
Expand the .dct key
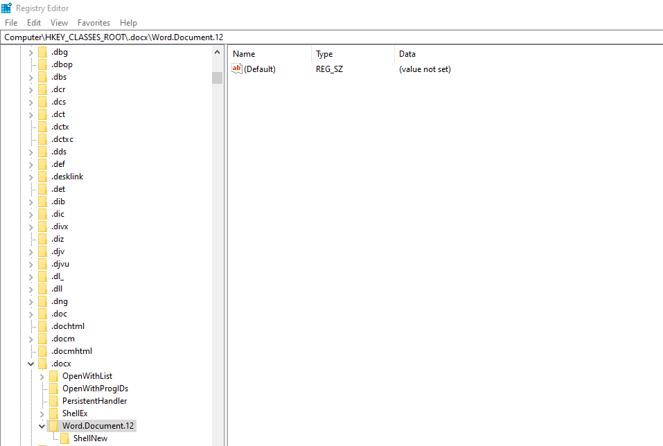31,115
